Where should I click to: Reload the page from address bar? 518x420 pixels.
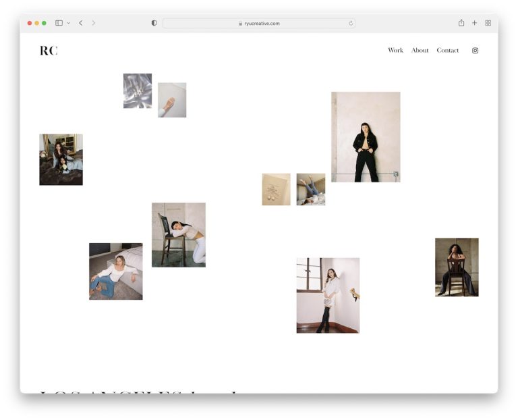[x=351, y=23]
